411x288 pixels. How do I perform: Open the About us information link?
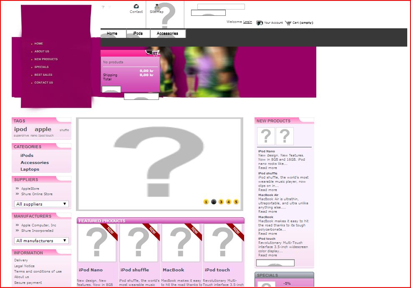tap(22, 277)
